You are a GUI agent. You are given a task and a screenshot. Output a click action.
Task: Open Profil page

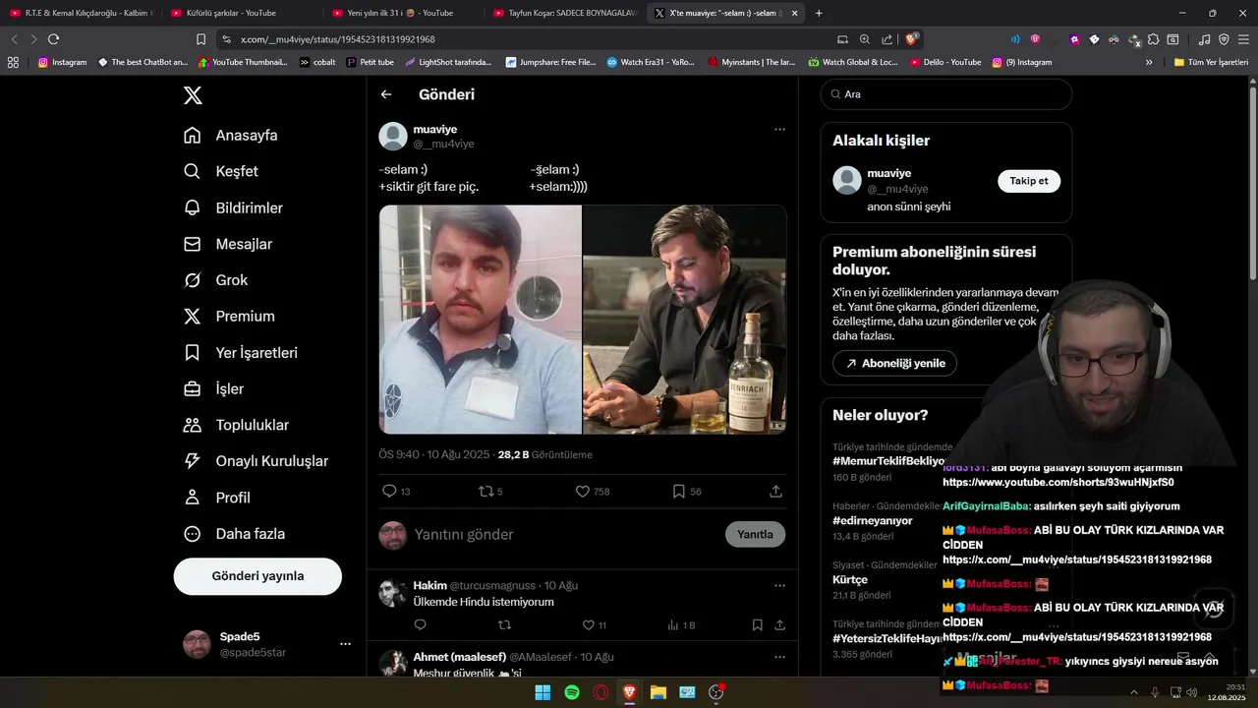click(x=216, y=498)
